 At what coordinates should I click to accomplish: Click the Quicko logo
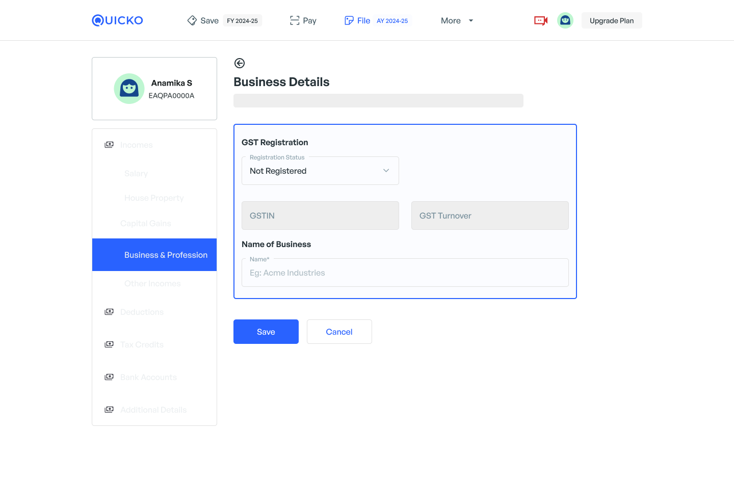click(x=117, y=20)
